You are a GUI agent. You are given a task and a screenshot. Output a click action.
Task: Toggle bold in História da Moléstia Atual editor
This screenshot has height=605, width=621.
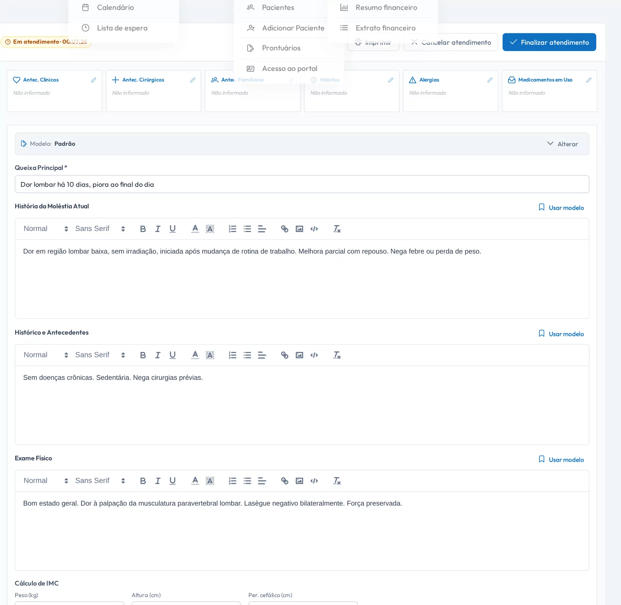143,229
